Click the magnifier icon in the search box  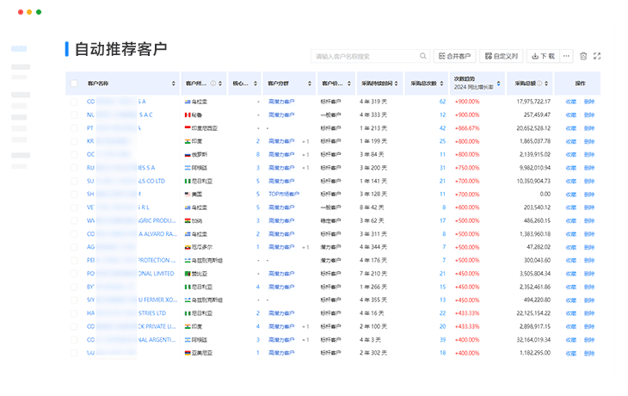click(x=422, y=56)
